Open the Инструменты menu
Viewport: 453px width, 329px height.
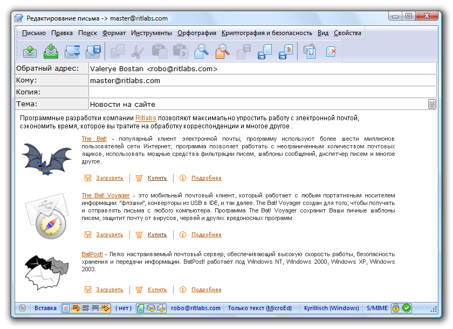click(x=152, y=33)
